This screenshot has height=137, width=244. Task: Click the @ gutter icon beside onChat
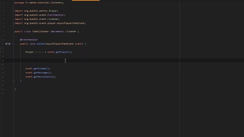click(x=10, y=44)
